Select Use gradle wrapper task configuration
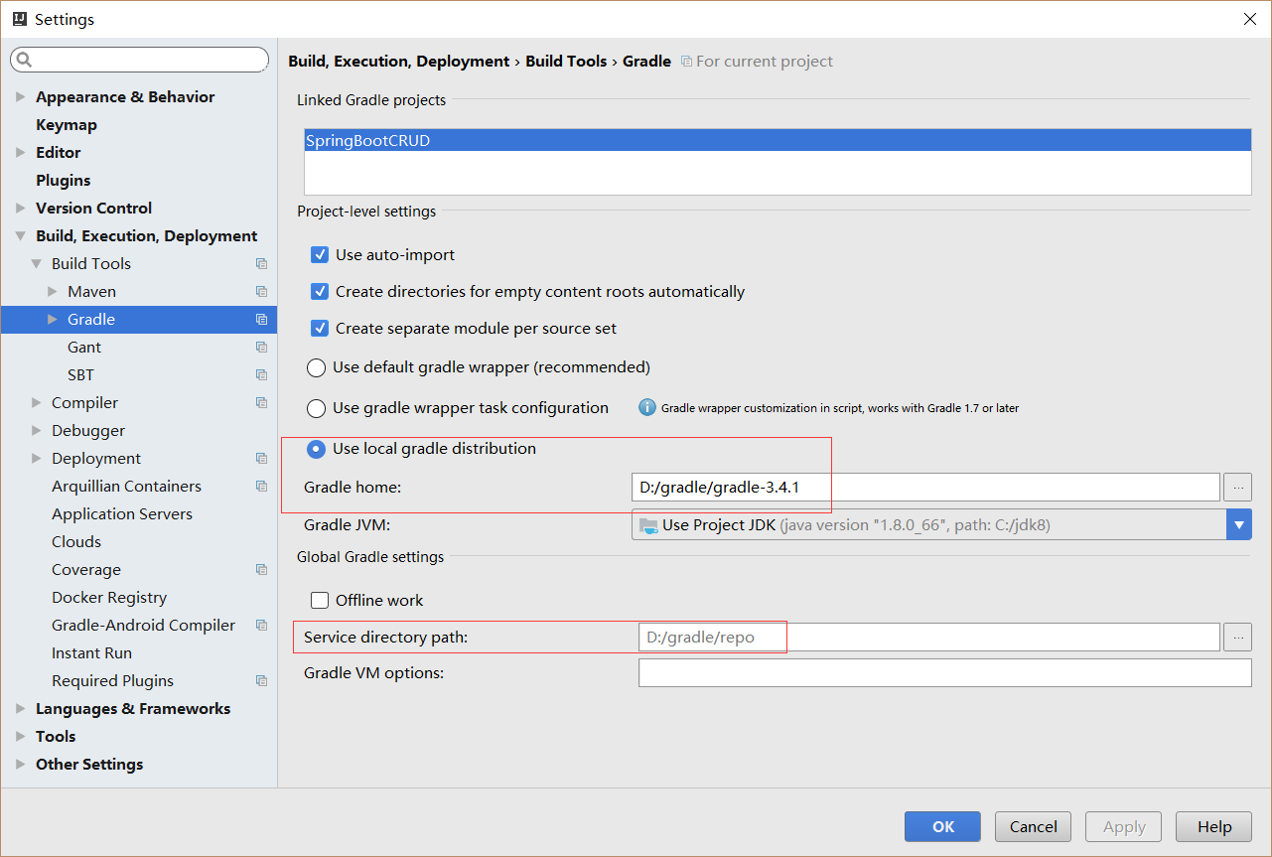The width and height of the screenshot is (1272, 857). coord(316,409)
